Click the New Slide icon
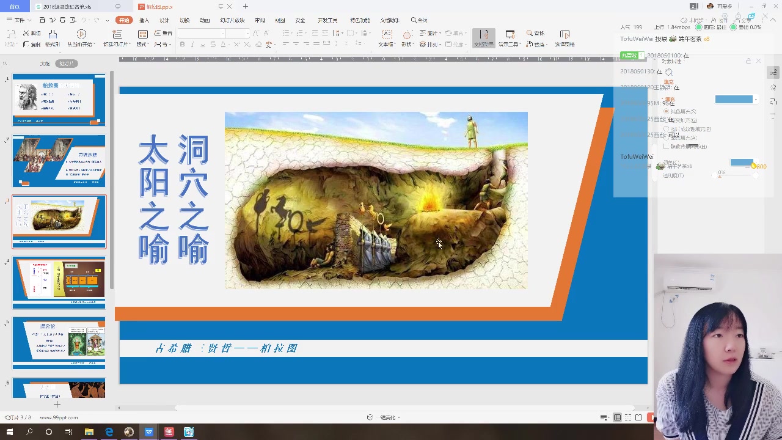The height and width of the screenshot is (440, 782). click(117, 34)
